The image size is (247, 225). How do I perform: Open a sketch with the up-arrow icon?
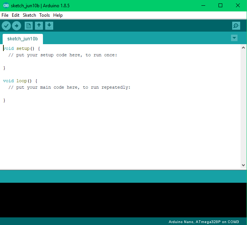39,26
